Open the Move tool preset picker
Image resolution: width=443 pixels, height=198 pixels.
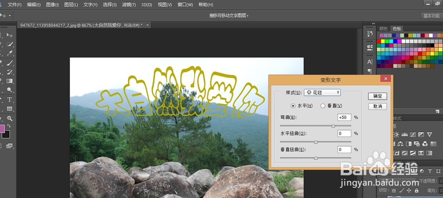tap(10, 16)
